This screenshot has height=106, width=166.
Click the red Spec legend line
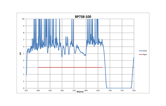tap(141, 55)
